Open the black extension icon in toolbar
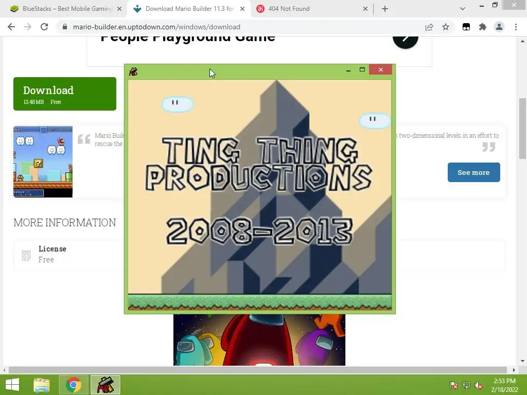527x395 pixels. (466, 27)
